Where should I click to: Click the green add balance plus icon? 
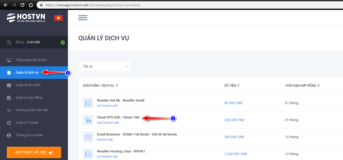pyautogui.click(x=63, y=42)
